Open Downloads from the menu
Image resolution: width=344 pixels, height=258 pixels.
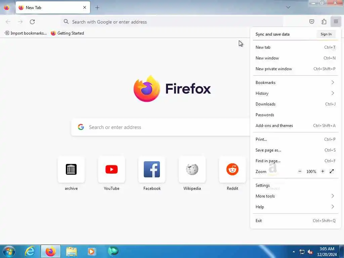click(295, 104)
